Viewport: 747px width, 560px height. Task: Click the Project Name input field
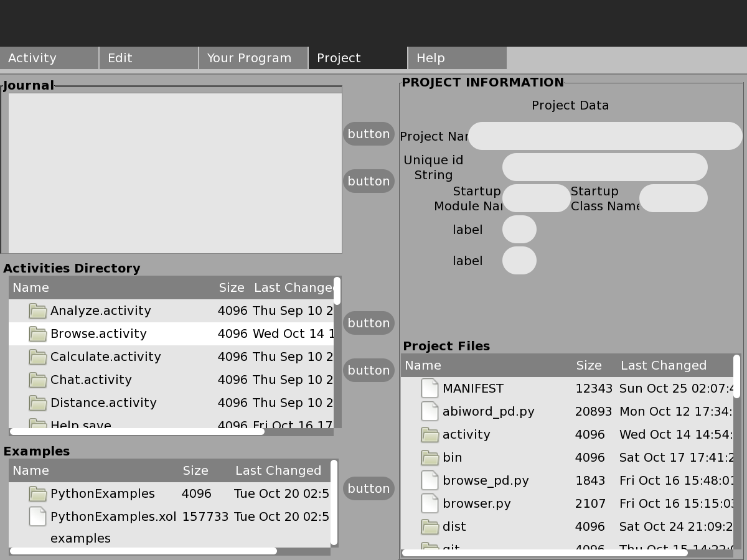click(605, 136)
